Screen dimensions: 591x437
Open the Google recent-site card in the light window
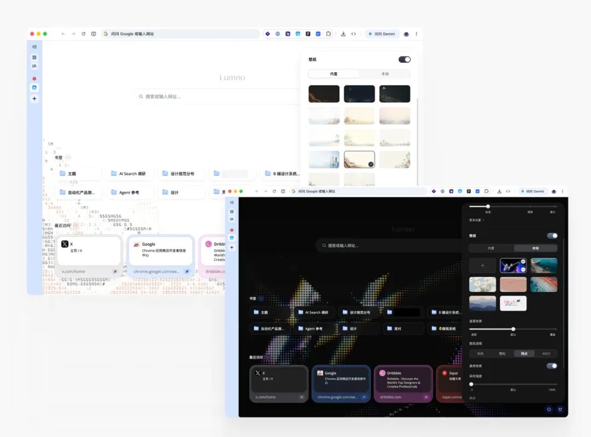[161, 256]
